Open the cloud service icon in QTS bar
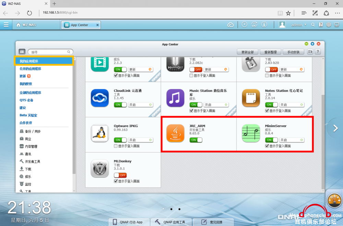 click(230, 25)
